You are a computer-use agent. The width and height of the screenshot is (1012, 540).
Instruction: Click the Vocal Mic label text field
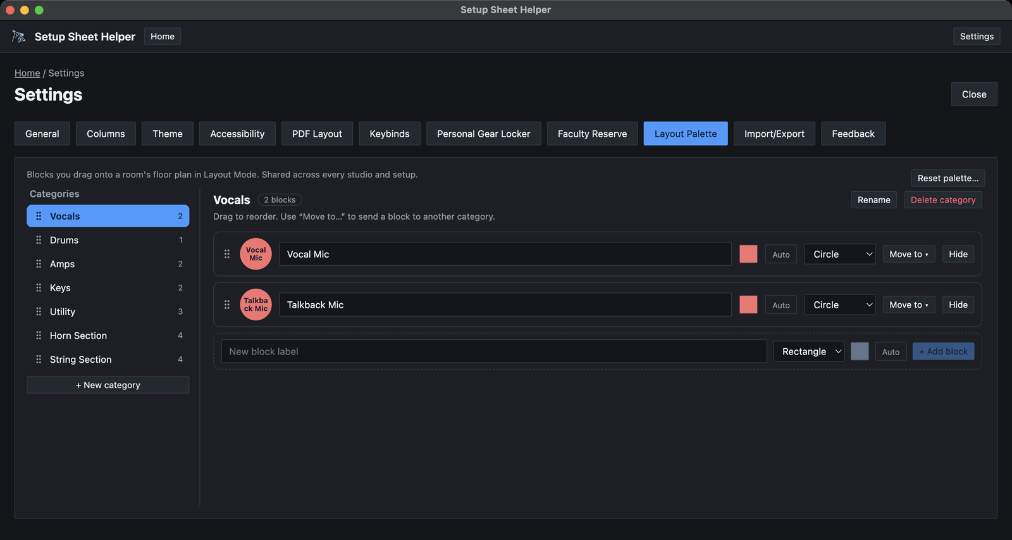505,254
